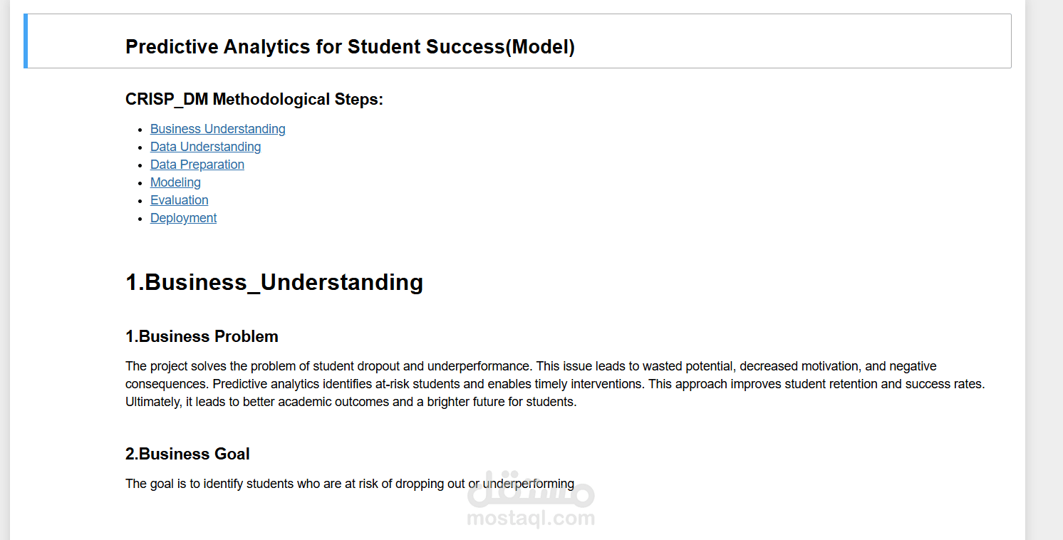Click the bullet before the Modeling link
The height and width of the screenshot is (540, 1063).
click(140, 183)
